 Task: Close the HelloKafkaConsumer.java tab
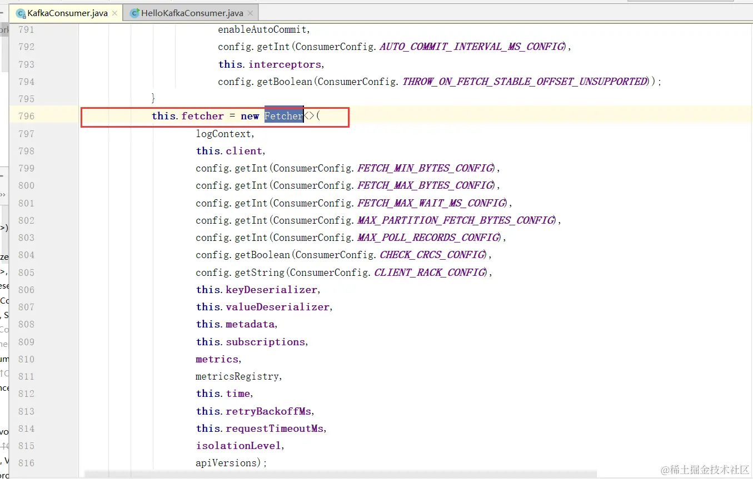point(250,13)
